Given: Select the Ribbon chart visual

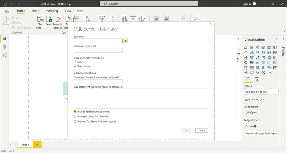Looking at the screenshot, I should pyautogui.click(x=275, y=52).
